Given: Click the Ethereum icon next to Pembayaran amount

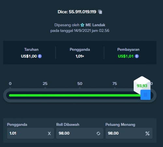Looking at the screenshot, I should 137,56.
